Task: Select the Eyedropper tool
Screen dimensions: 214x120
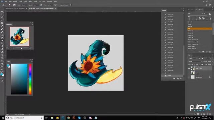Action: (x=2, y=26)
